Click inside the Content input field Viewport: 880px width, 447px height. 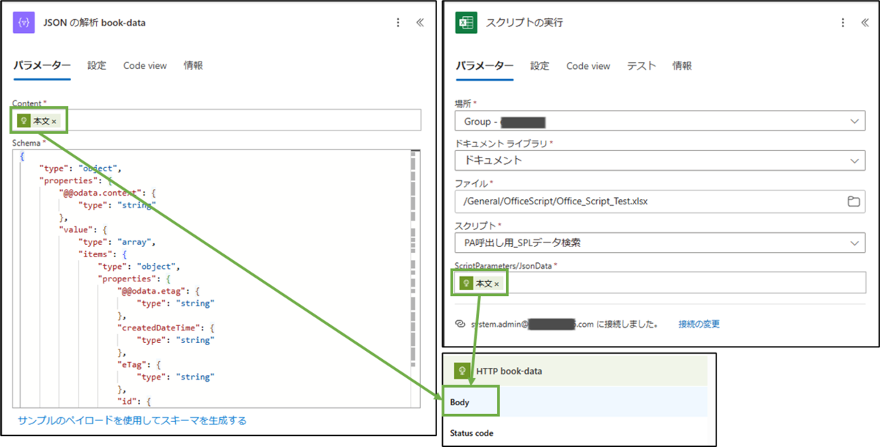pyautogui.click(x=217, y=120)
